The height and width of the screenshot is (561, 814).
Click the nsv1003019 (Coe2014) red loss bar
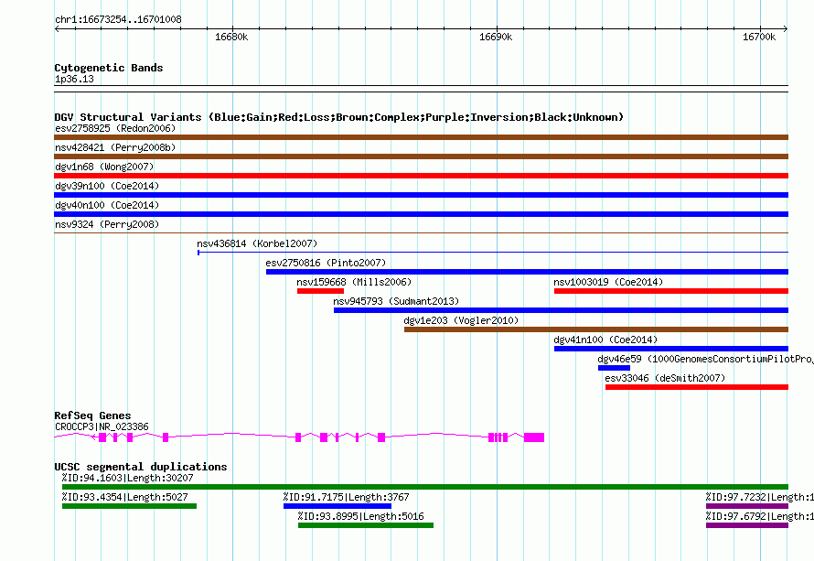point(671,291)
